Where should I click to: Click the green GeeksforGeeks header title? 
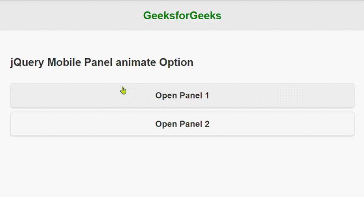(182, 16)
